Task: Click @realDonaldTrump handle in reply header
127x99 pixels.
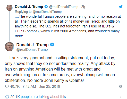Action: click(x=64, y=7)
